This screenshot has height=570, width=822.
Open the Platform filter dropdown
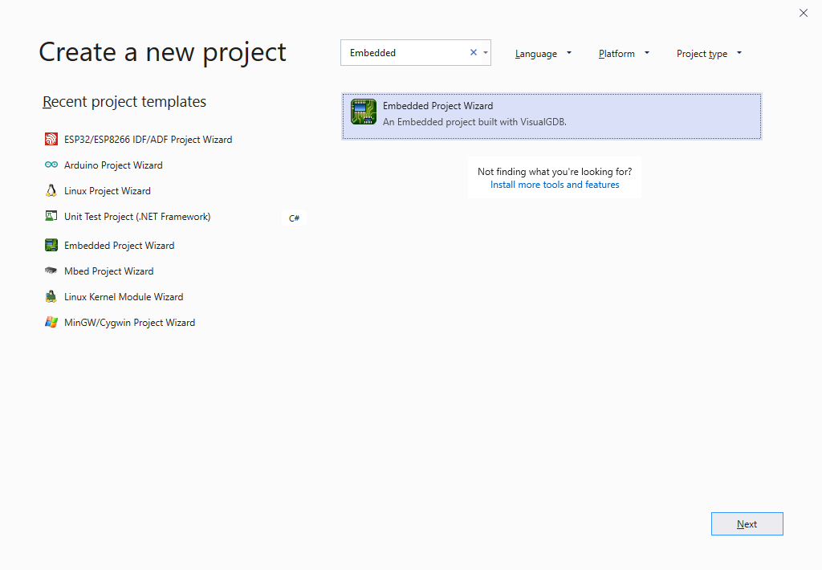(x=624, y=54)
